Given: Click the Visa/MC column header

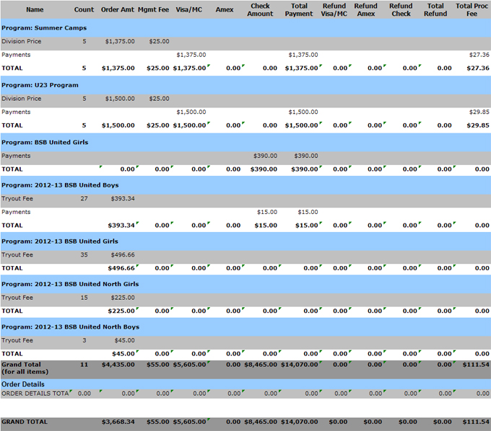Looking at the screenshot, I should tap(189, 9).
